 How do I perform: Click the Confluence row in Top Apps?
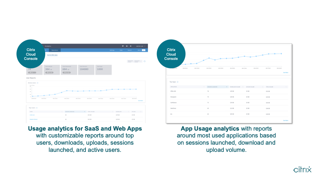point(229,103)
